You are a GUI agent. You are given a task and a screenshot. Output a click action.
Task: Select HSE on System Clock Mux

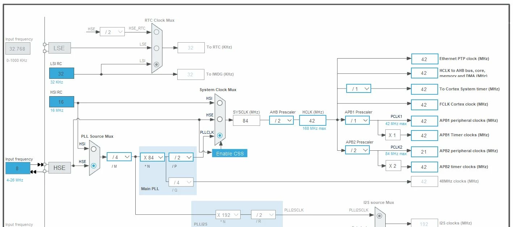tap(220, 119)
